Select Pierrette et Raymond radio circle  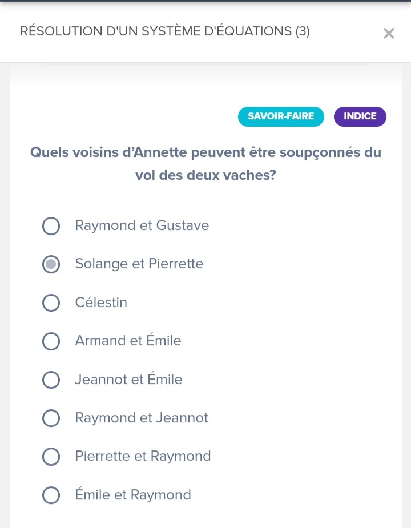pos(51,457)
